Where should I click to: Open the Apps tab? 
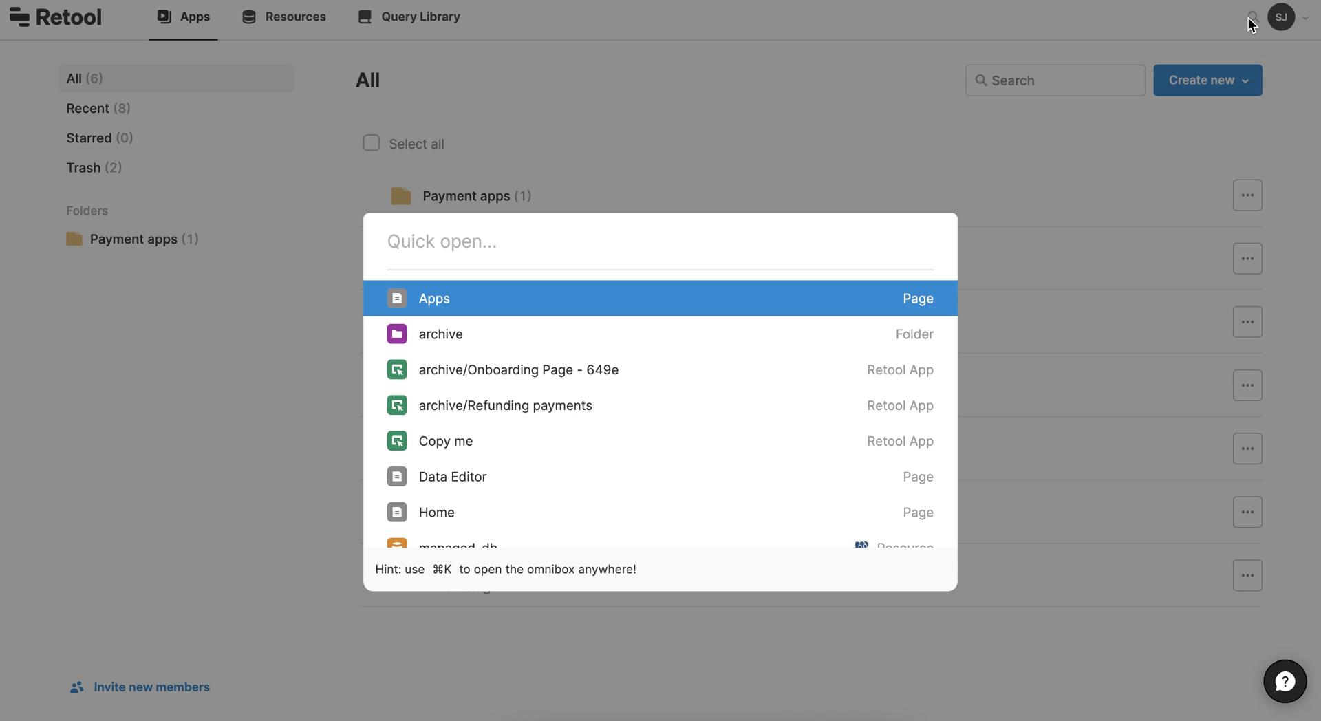(183, 17)
